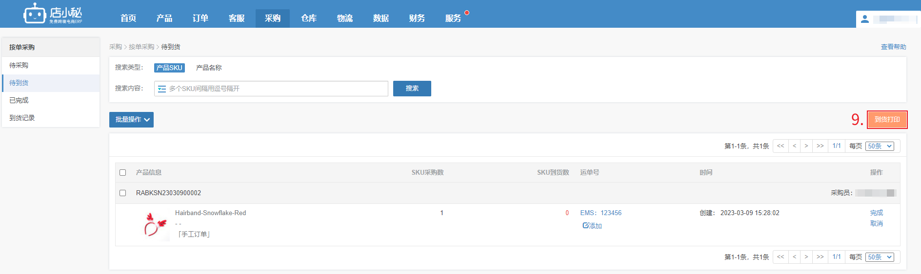The width and height of the screenshot is (921, 274).
Task: Click the 时间 column header
Action: coord(706,172)
